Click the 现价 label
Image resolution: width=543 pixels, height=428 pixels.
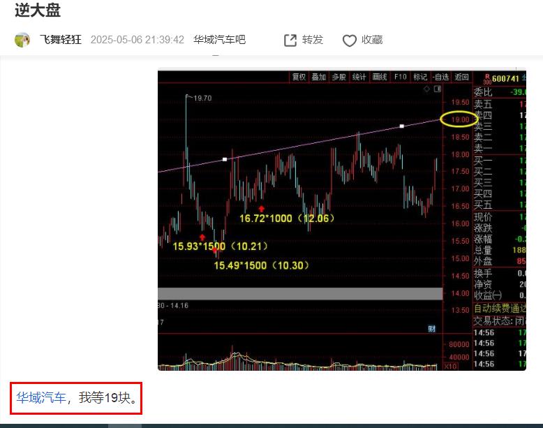[x=483, y=217]
